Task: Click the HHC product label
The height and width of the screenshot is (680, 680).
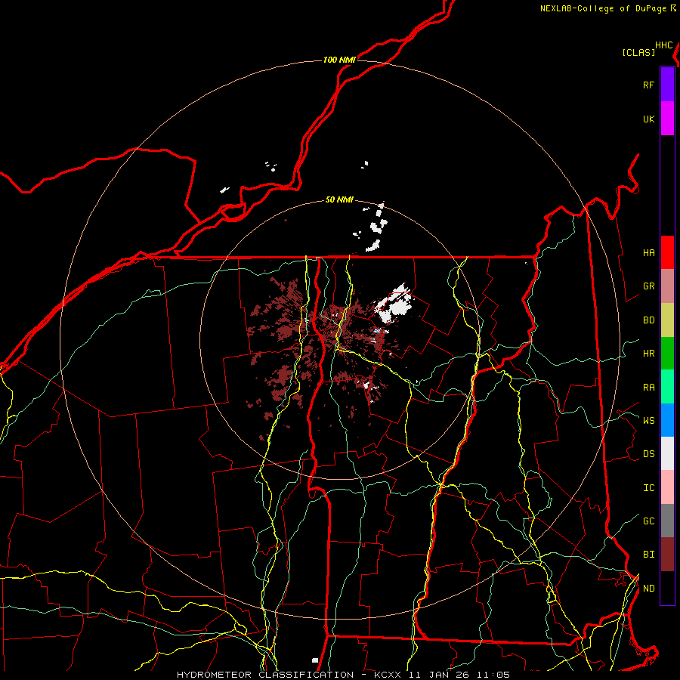Action: pyautogui.click(x=663, y=45)
